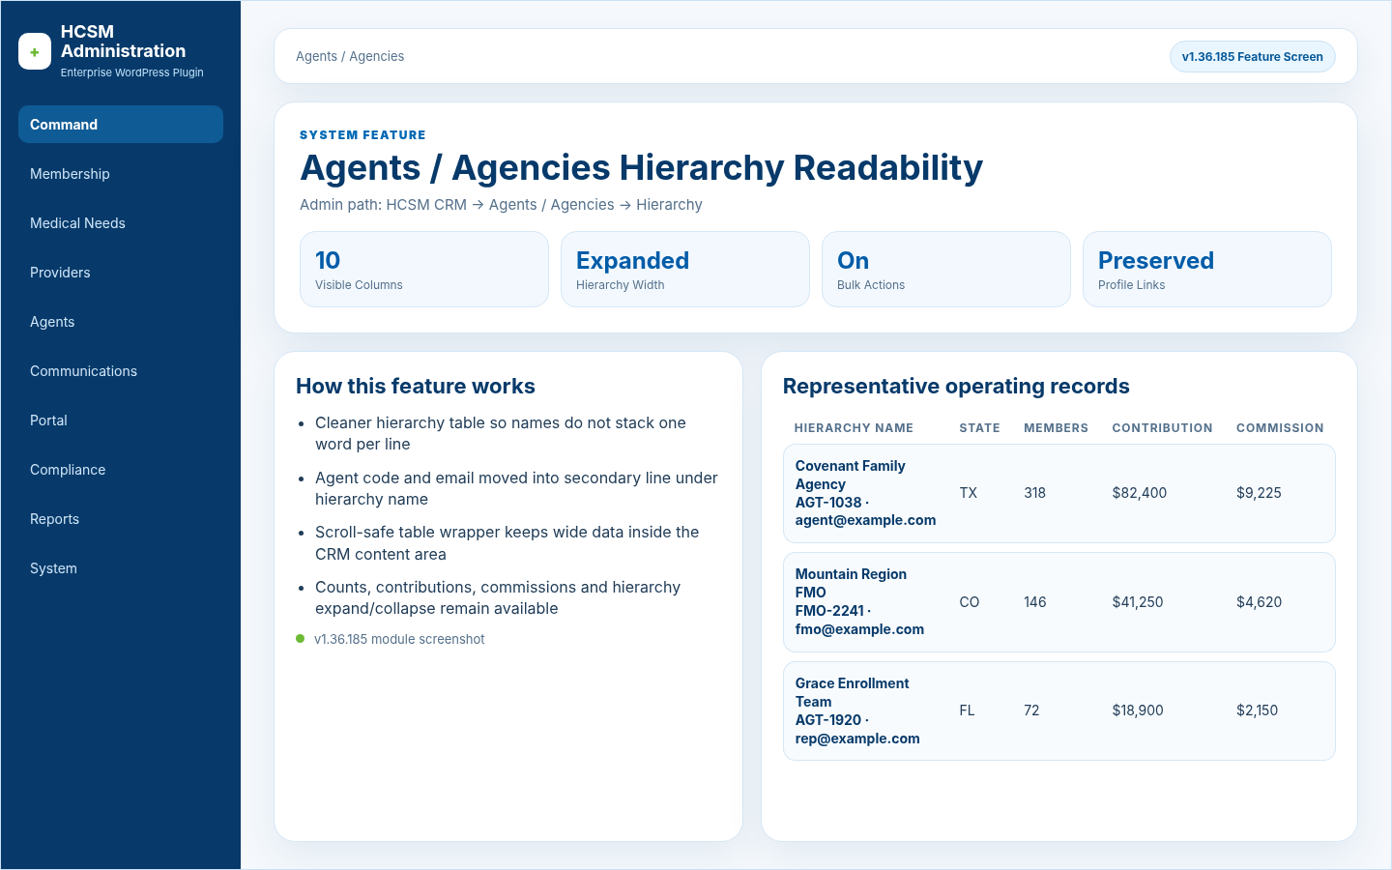Open the Agents sidebar item

pyautogui.click(x=121, y=322)
